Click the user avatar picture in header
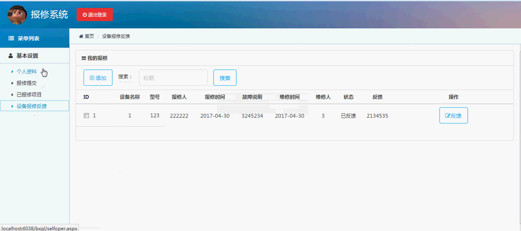Screen dimensions: 521x231 [17, 15]
